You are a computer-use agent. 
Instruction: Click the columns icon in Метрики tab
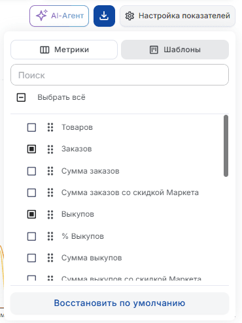point(44,50)
